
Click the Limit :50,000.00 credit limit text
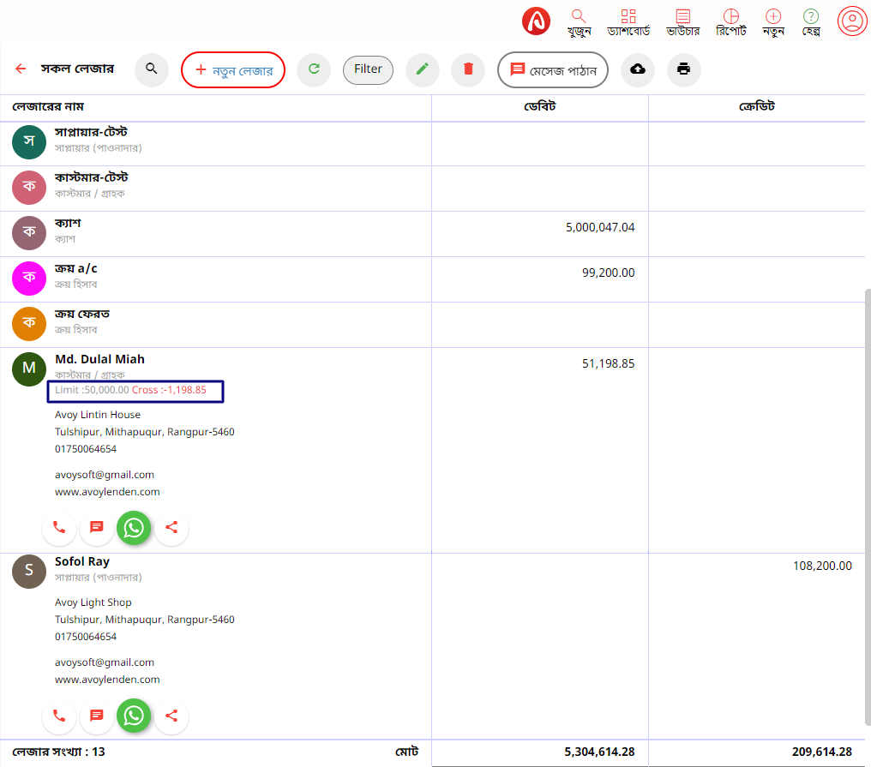92,390
